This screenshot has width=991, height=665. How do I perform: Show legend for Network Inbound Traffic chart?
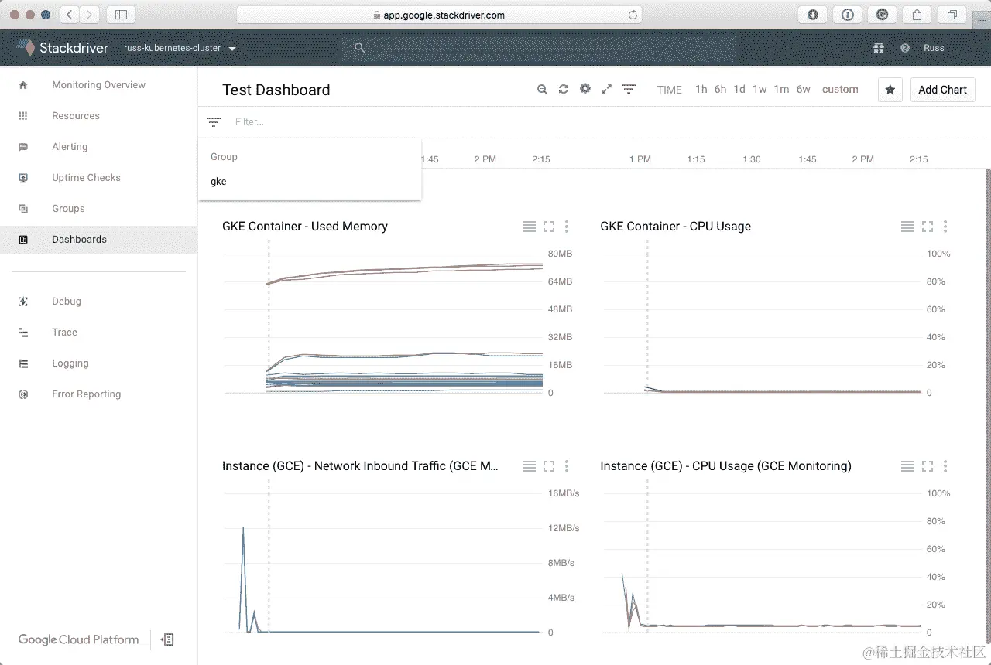[x=530, y=466]
